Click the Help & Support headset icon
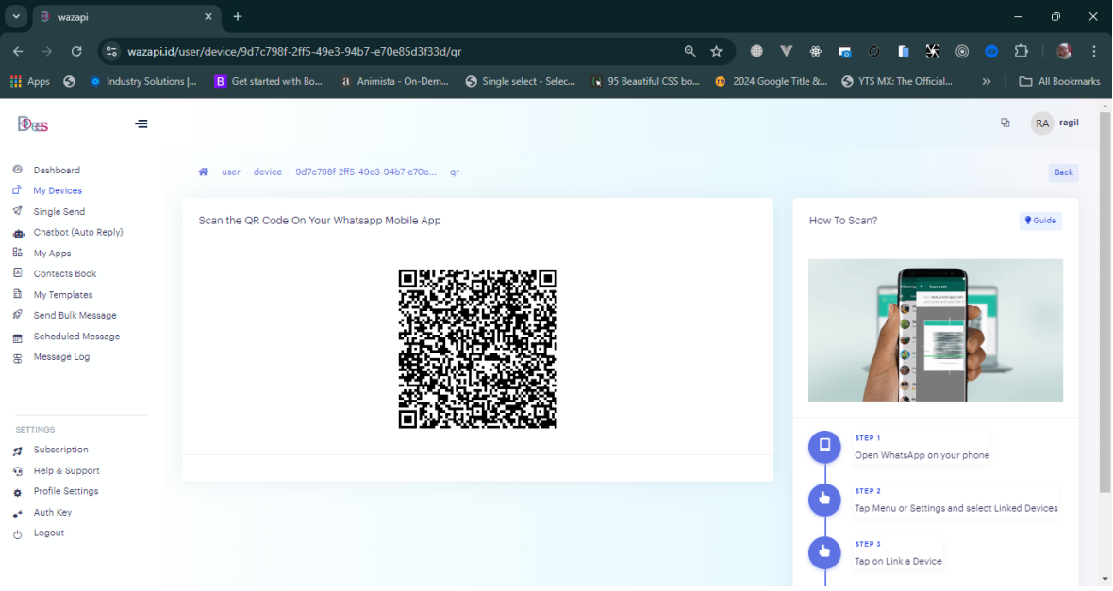This screenshot has width=1113, height=591. click(18, 472)
